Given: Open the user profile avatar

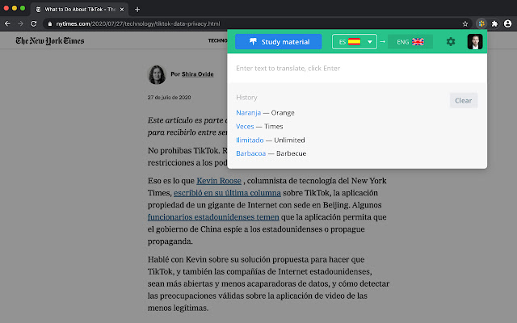Looking at the screenshot, I should pos(475,42).
